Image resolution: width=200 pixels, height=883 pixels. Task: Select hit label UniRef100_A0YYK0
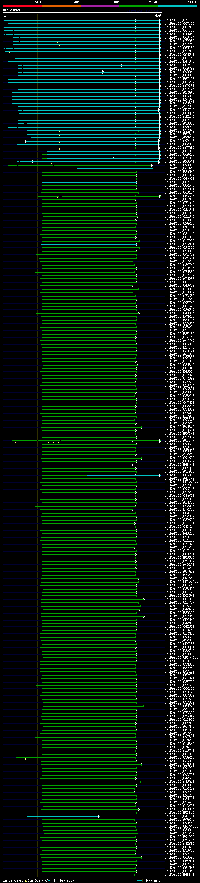pos(179,341)
